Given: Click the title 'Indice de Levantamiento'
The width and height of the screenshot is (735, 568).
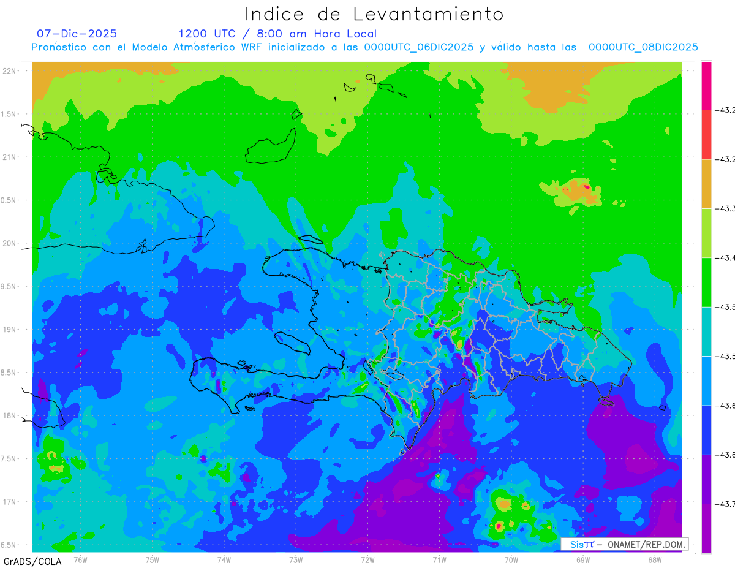Looking at the screenshot, I should (374, 14).
